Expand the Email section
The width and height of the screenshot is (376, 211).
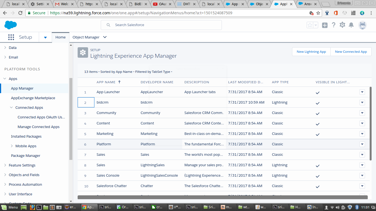pos(5,57)
